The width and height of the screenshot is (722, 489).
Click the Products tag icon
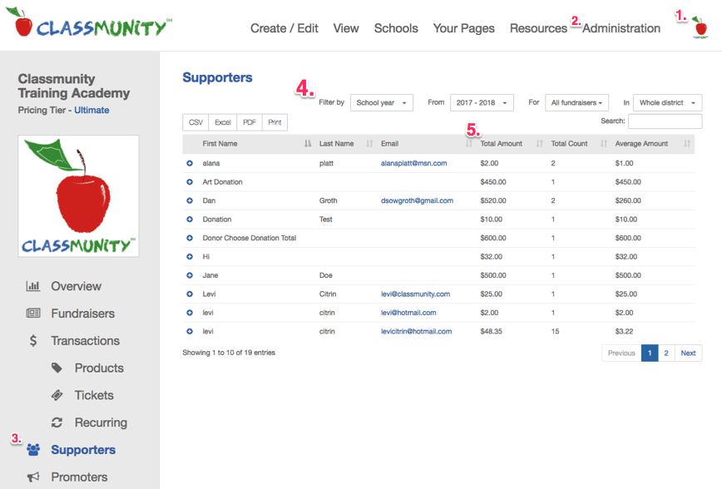(x=57, y=368)
